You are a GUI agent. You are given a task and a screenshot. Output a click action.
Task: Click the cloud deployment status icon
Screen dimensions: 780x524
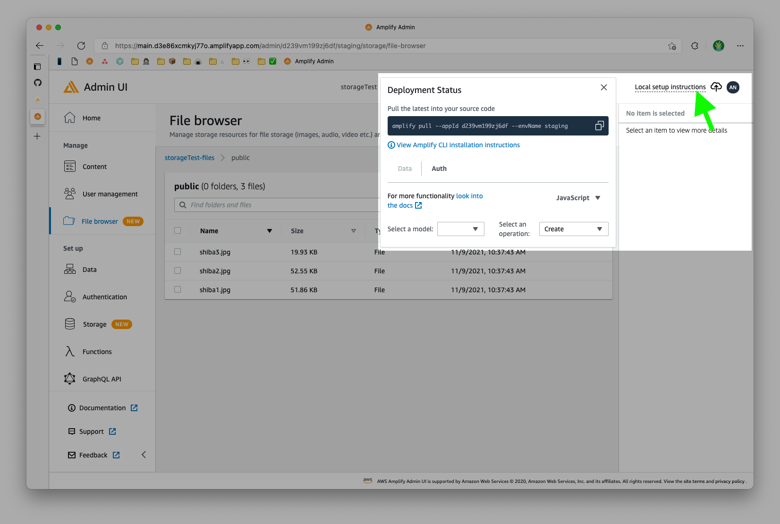(716, 87)
